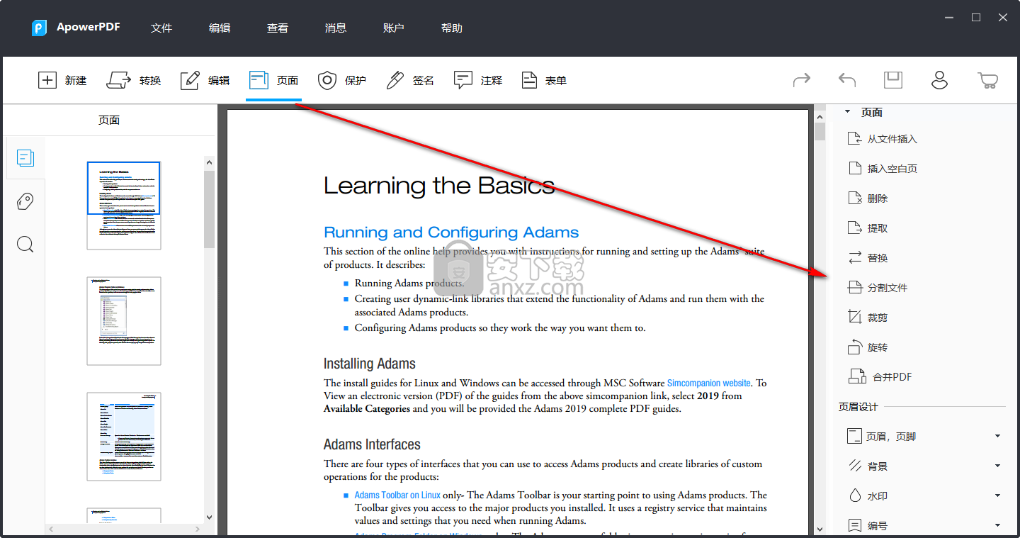Click the Running and Configuring Adams heading
Screen dimensions: 1020x538
coord(451,232)
